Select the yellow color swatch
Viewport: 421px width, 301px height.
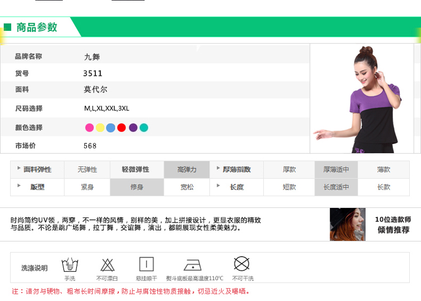pos(100,128)
